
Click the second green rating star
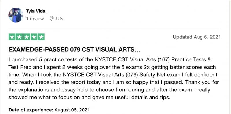coord(19,37)
